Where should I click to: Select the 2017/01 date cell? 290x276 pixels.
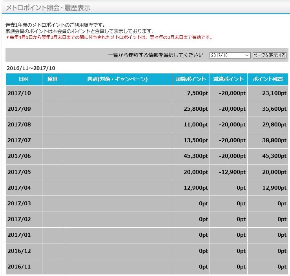click(24, 235)
